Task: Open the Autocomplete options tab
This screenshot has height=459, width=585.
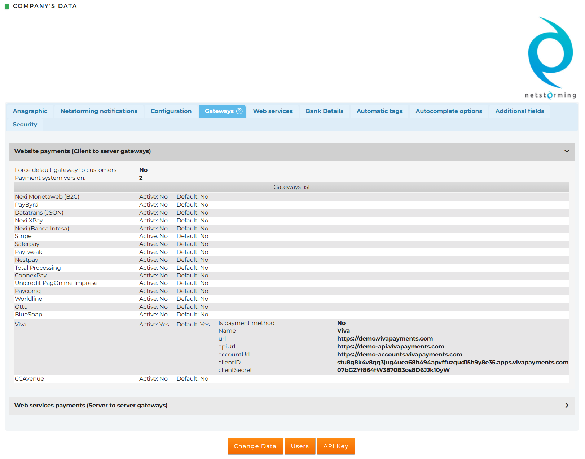Action: click(x=449, y=111)
